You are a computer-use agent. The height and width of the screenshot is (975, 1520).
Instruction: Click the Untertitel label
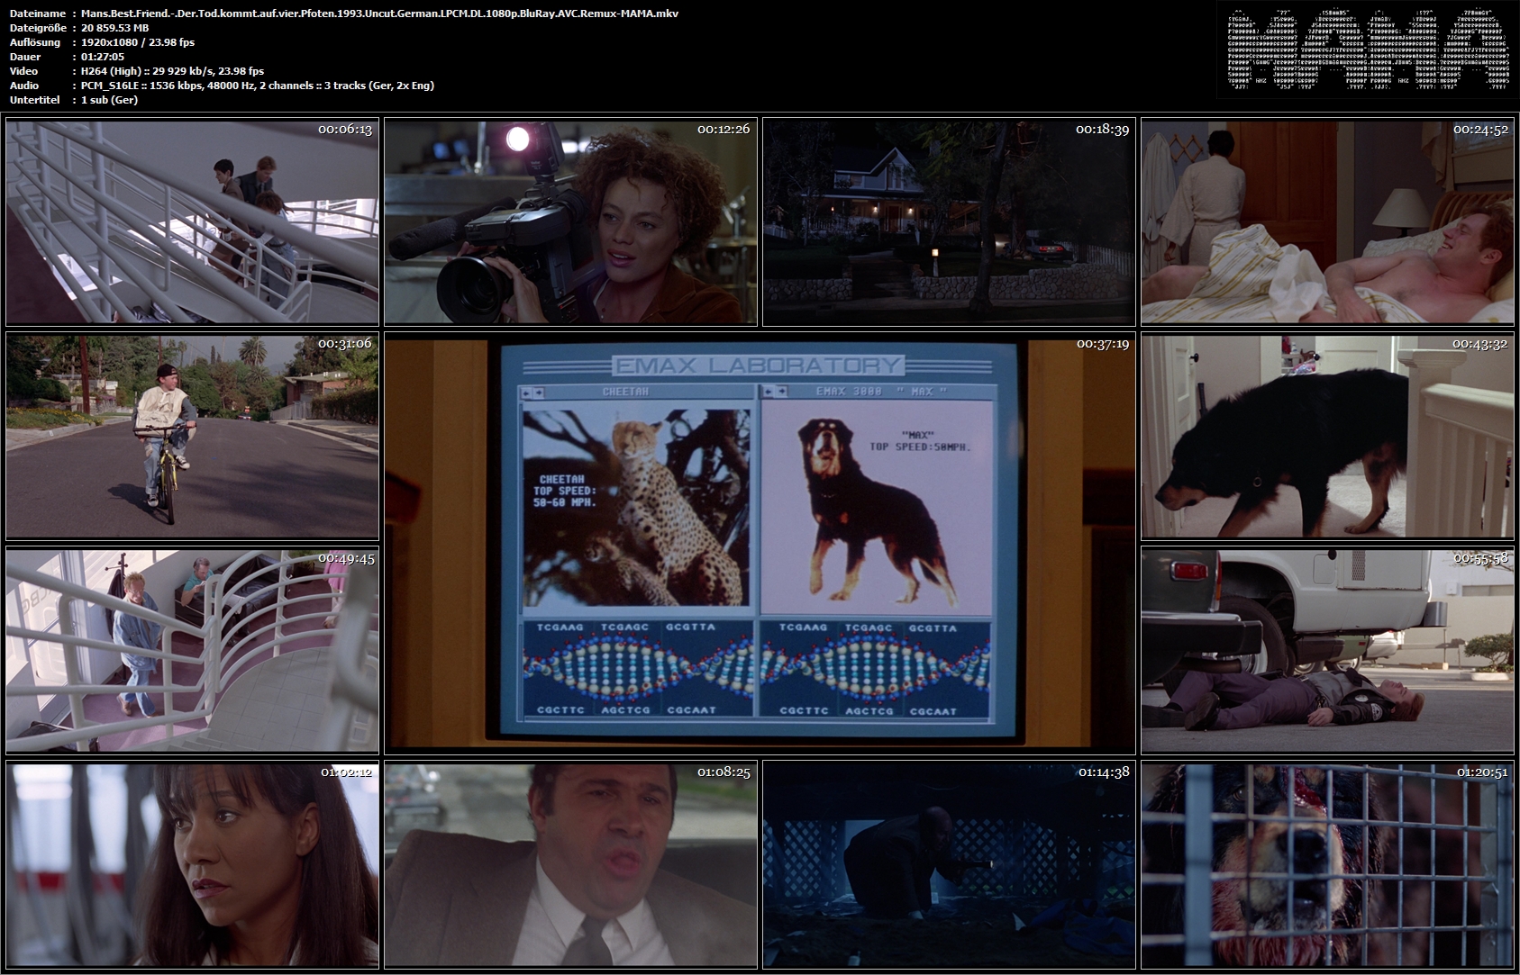(x=35, y=100)
